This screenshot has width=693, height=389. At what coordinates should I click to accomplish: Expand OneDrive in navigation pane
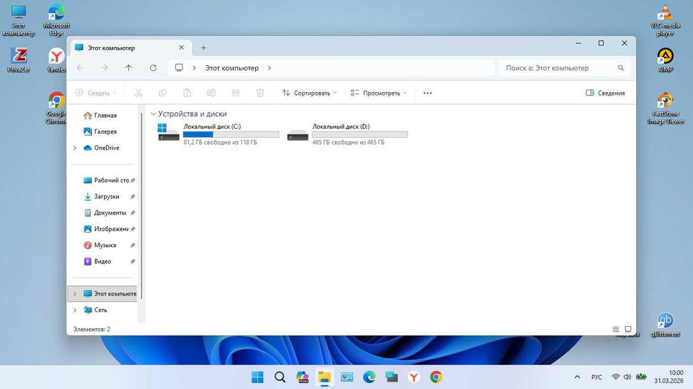pos(75,148)
